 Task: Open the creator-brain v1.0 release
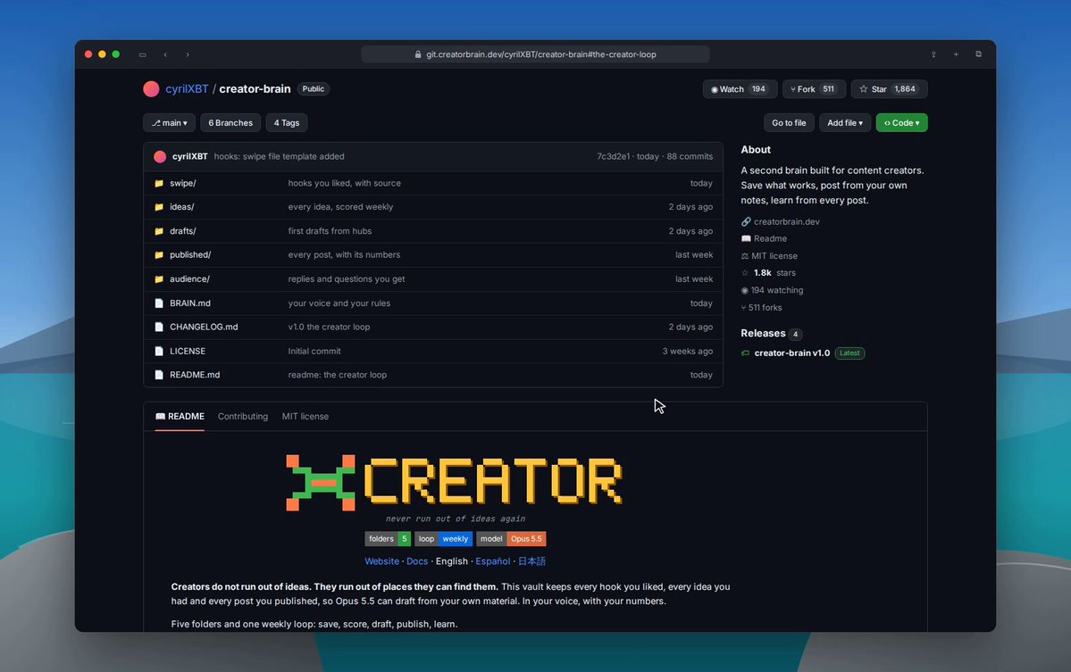coord(792,353)
